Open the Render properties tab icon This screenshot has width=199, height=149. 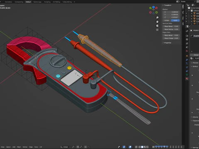pyautogui.click(x=187, y=36)
